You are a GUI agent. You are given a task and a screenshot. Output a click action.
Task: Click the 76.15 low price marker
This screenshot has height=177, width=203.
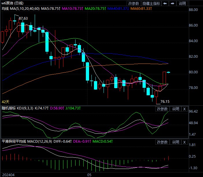coord(165,102)
